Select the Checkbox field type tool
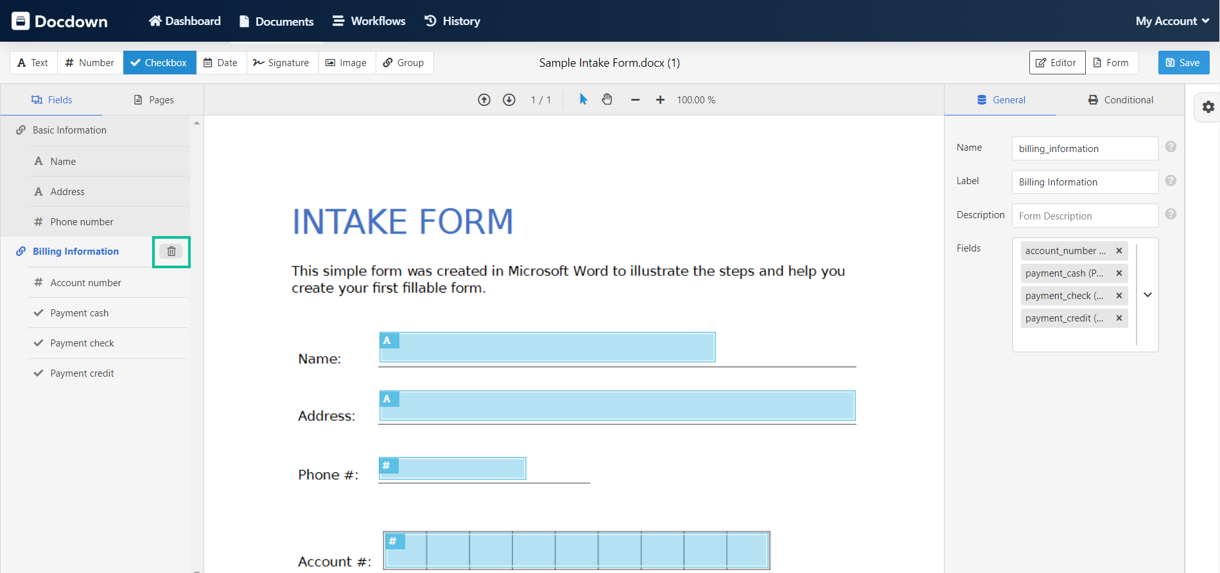This screenshot has width=1220, height=573. coord(159,63)
